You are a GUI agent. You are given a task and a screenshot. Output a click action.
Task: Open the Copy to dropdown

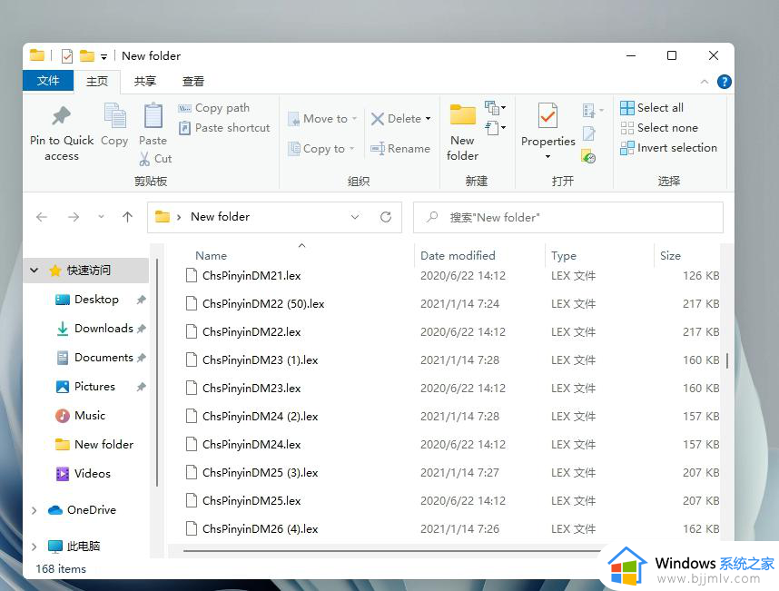(x=321, y=149)
